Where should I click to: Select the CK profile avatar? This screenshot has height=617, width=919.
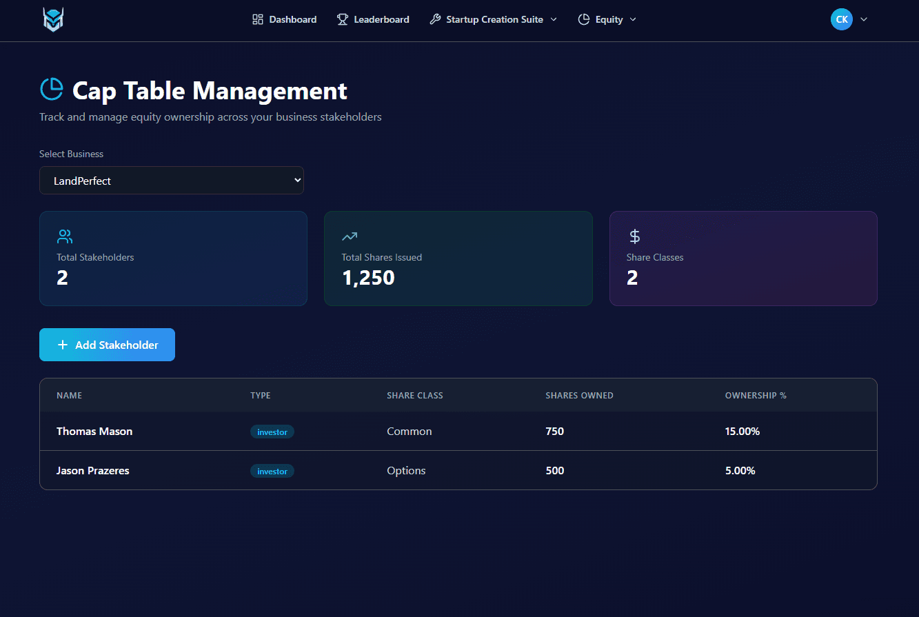[841, 19]
